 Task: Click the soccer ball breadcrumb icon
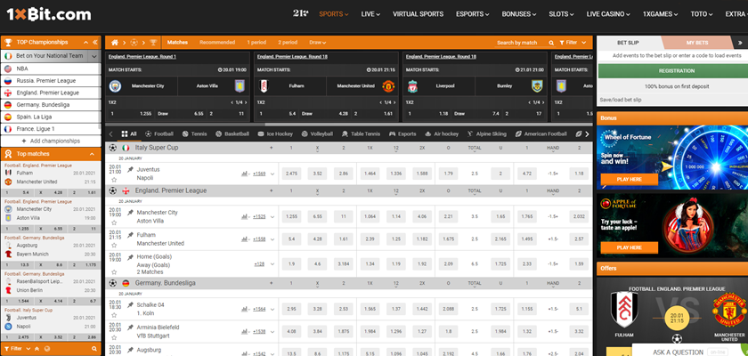(134, 43)
